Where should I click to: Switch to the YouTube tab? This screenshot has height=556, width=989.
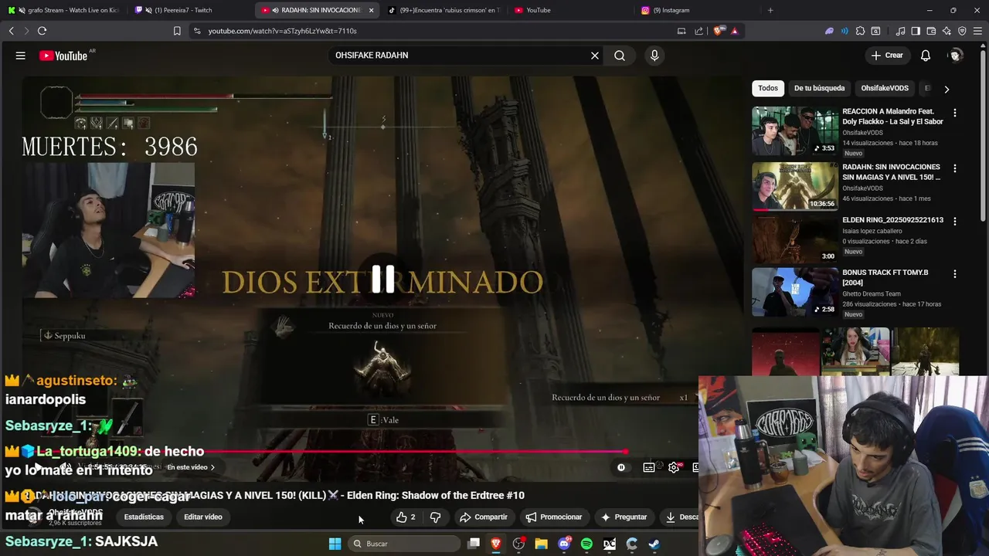[x=572, y=10]
